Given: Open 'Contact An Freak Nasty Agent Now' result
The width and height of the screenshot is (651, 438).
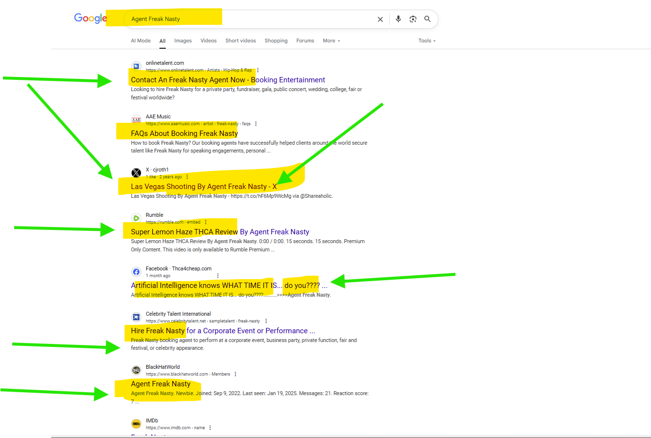Looking at the screenshot, I should (x=228, y=80).
